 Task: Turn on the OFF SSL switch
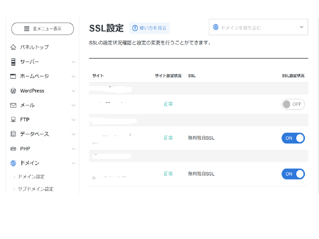(293, 104)
